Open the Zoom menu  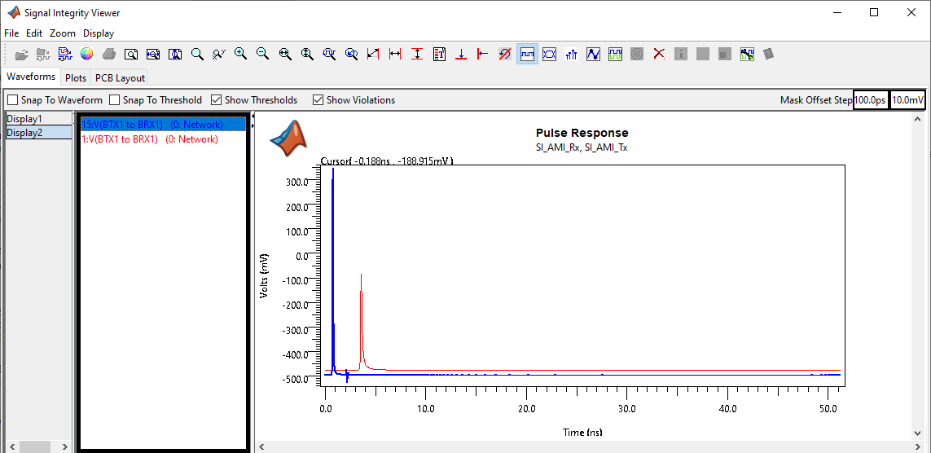[x=62, y=33]
